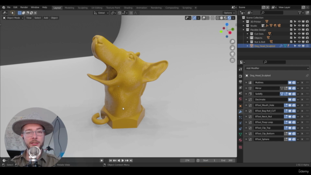The height and width of the screenshot is (175, 311).
Task: Hide Dog_Head_Sculpted with the eye icon
Action: tap(299, 46)
